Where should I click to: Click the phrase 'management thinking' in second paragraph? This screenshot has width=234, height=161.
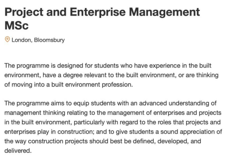35,113
